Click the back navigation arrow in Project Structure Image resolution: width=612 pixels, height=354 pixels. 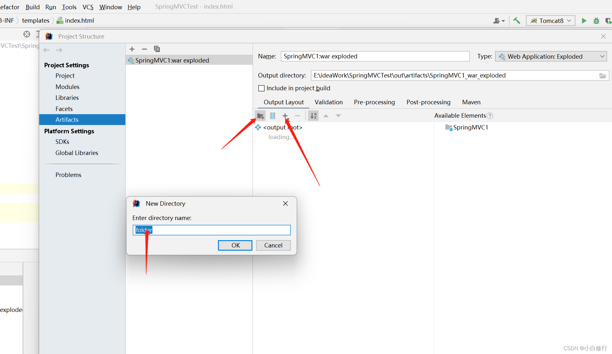pyautogui.click(x=47, y=50)
